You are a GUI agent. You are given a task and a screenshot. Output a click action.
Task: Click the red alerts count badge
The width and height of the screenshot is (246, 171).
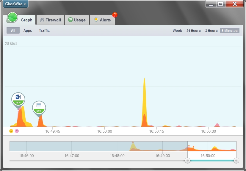click(115, 15)
